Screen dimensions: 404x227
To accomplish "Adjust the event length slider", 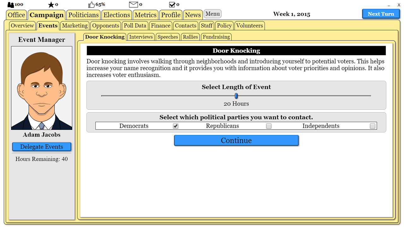I will click(236, 96).
